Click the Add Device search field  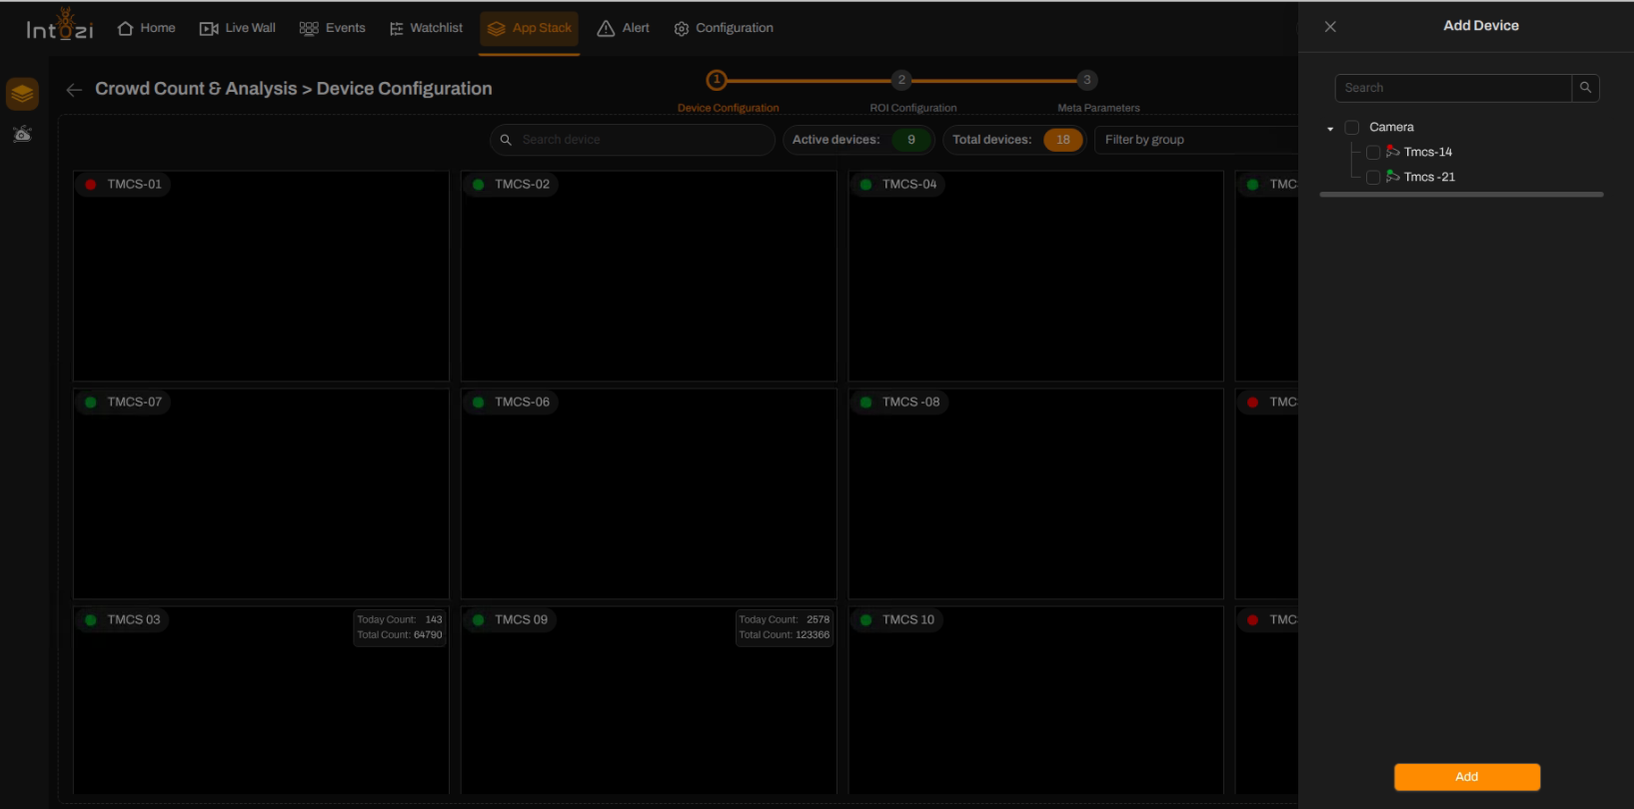tap(1453, 88)
